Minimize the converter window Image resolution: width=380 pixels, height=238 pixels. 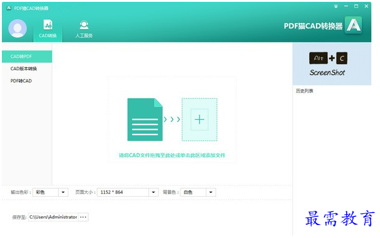click(346, 6)
